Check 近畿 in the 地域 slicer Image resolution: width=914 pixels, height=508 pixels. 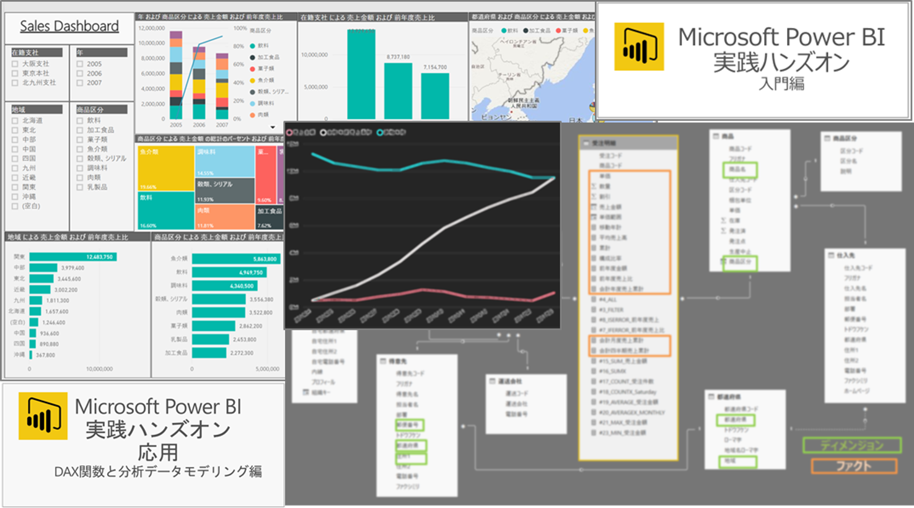tap(15, 178)
